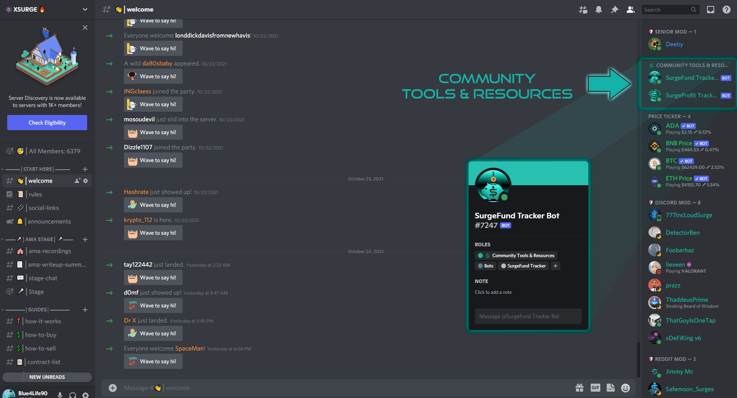Mute the microphone in user panel

(60, 395)
